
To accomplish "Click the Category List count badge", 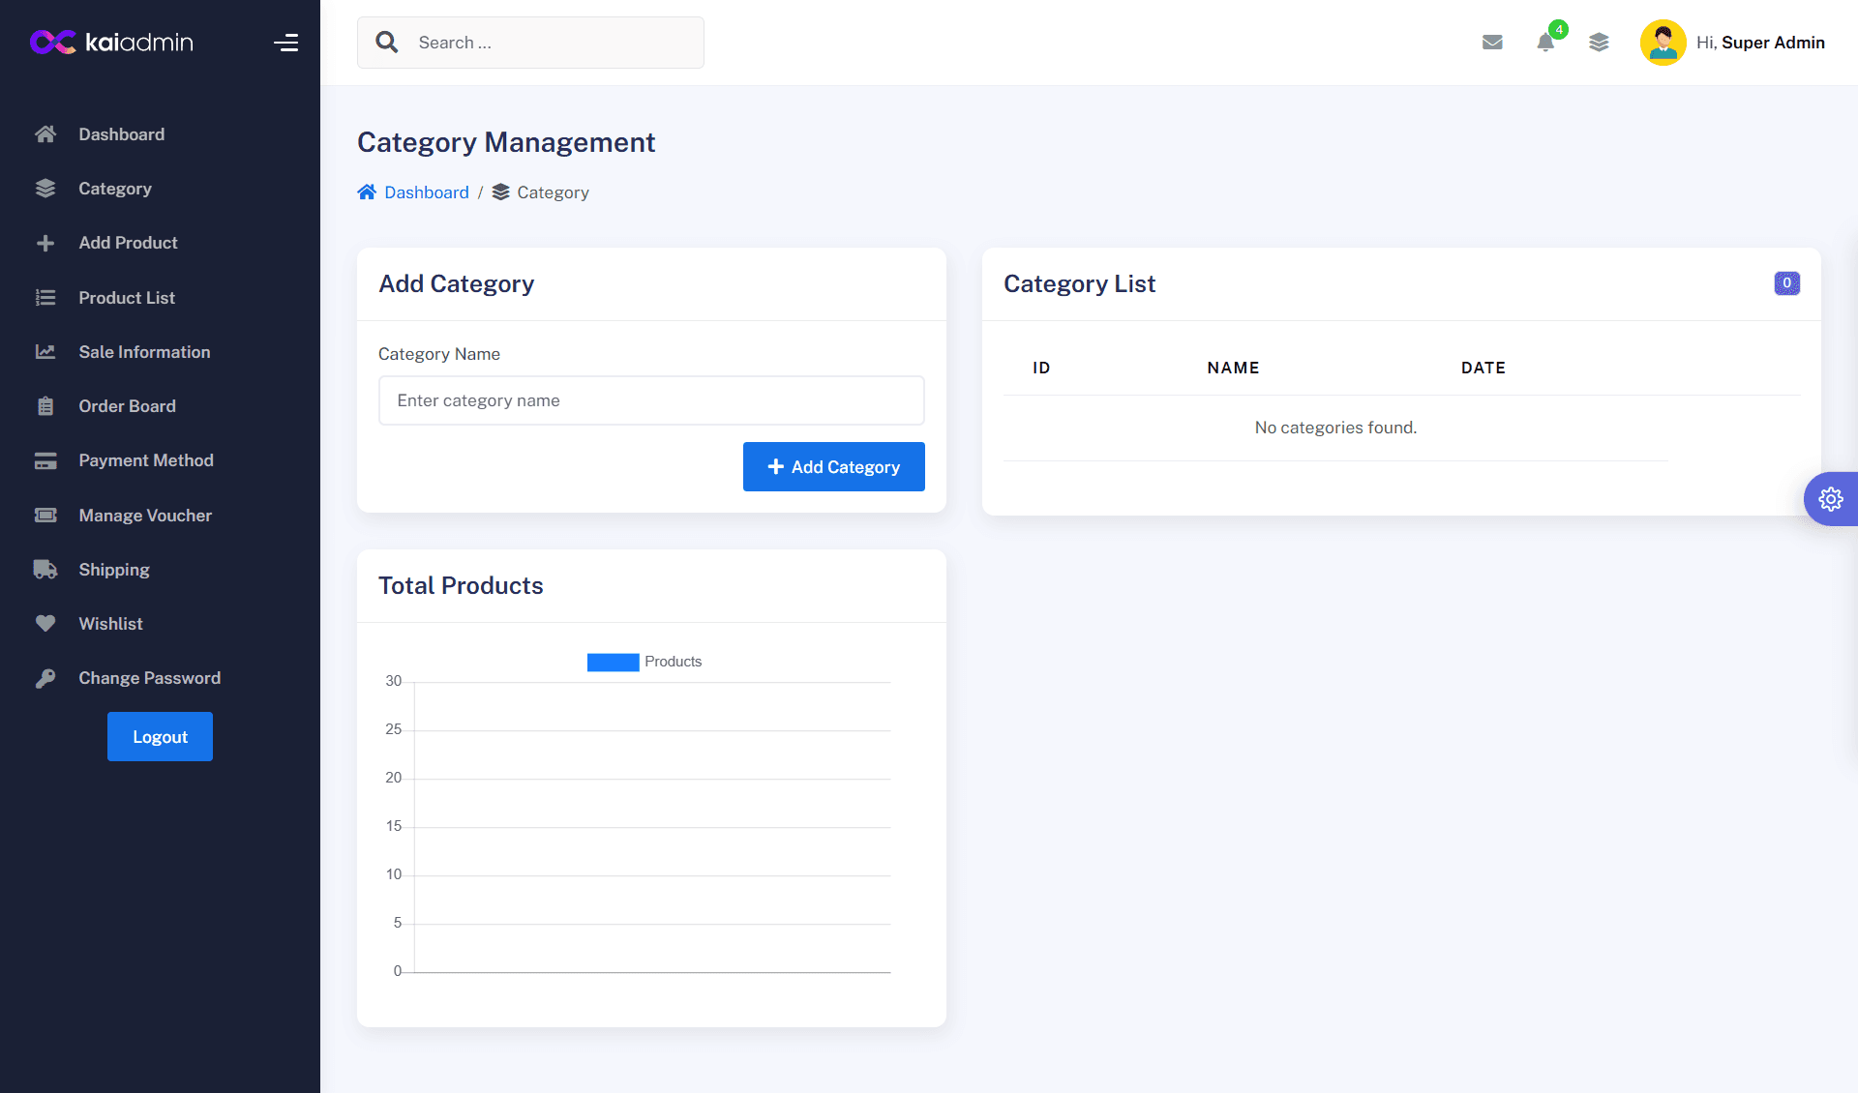I will pos(1786,283).
